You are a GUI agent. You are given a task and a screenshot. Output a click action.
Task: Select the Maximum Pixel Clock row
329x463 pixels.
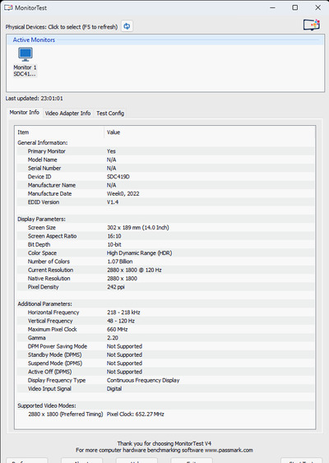point(165,329)
